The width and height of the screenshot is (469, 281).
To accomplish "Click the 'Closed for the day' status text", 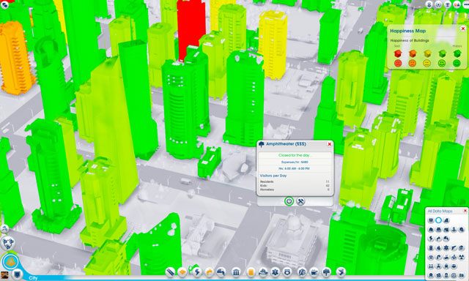I will tap(295, 155).
